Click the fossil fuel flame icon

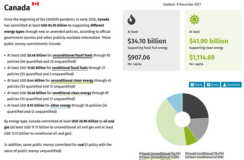[131, 20]
